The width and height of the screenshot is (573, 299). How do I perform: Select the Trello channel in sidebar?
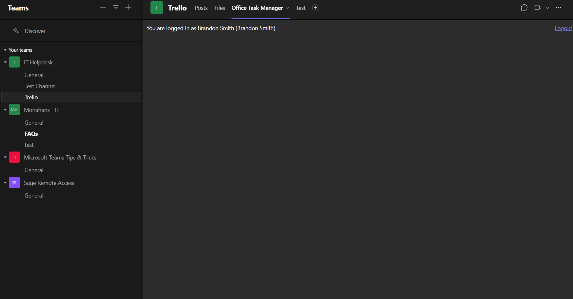71,97
